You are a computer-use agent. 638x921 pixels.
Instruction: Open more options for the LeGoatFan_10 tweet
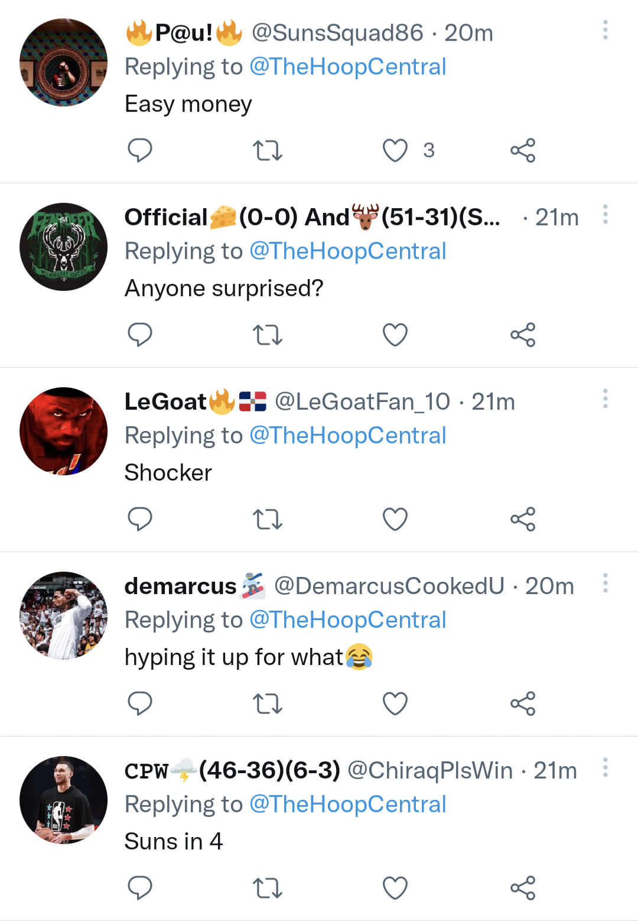(x=605, y=398)
